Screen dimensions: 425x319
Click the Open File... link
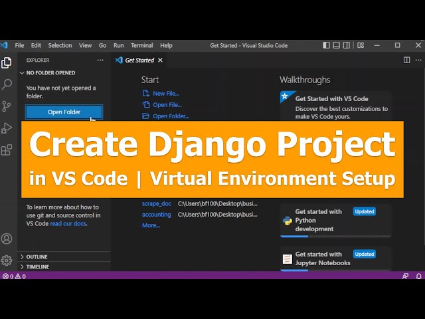click(167, 105)
